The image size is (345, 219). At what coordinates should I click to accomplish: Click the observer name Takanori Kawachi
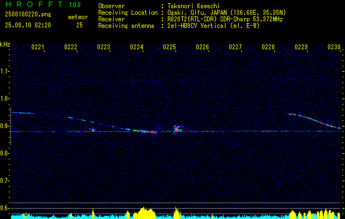point(194,6)
